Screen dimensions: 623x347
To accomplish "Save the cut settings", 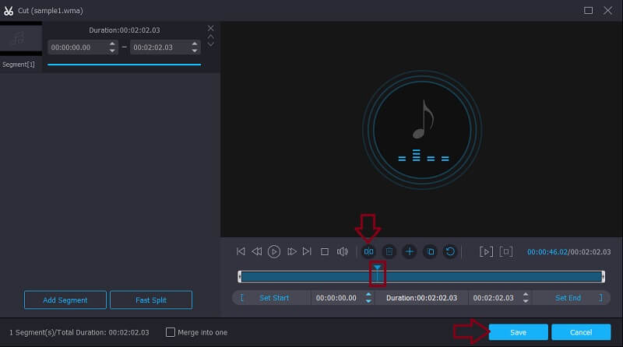I will [x=518, y=332].
